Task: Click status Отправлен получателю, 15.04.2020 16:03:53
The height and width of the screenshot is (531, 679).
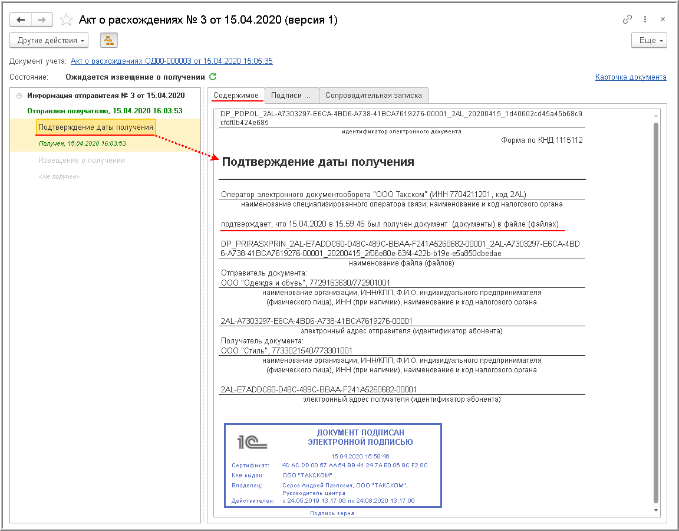Action: tap(105, 111)
